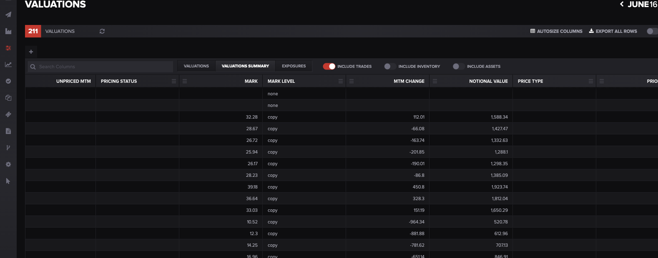Open the area chart sidebar icon
The image size is (658, 258).
(8, 31)
